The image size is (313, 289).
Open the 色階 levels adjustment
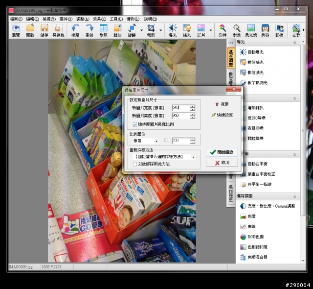(x=248, y=216)
